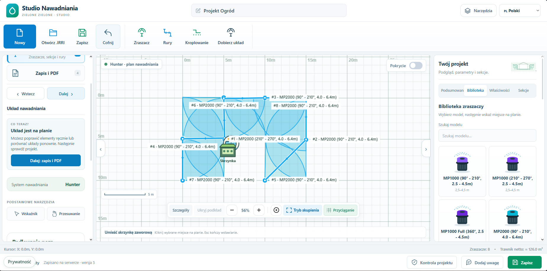Collapse the left panel with arrow

coord(101,149)
